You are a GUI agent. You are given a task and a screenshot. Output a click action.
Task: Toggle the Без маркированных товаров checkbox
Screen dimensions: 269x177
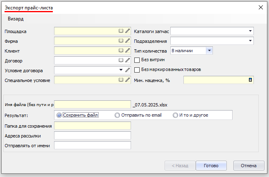(138, 70)
